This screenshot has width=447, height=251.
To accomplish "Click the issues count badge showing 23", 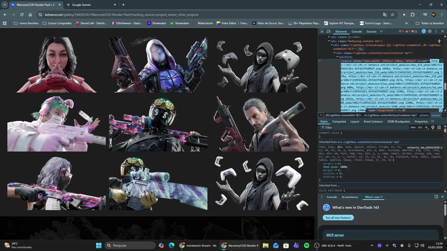I will tap(414, 31).
